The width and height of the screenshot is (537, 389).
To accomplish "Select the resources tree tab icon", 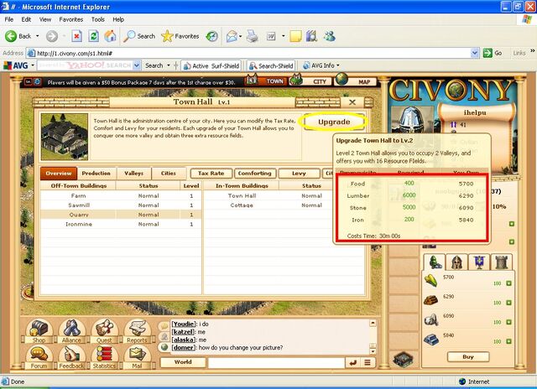I will click(x=435, y=262).
